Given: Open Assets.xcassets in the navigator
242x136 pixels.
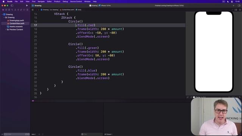Looking at the screenshot, I should tap(16, 26).
